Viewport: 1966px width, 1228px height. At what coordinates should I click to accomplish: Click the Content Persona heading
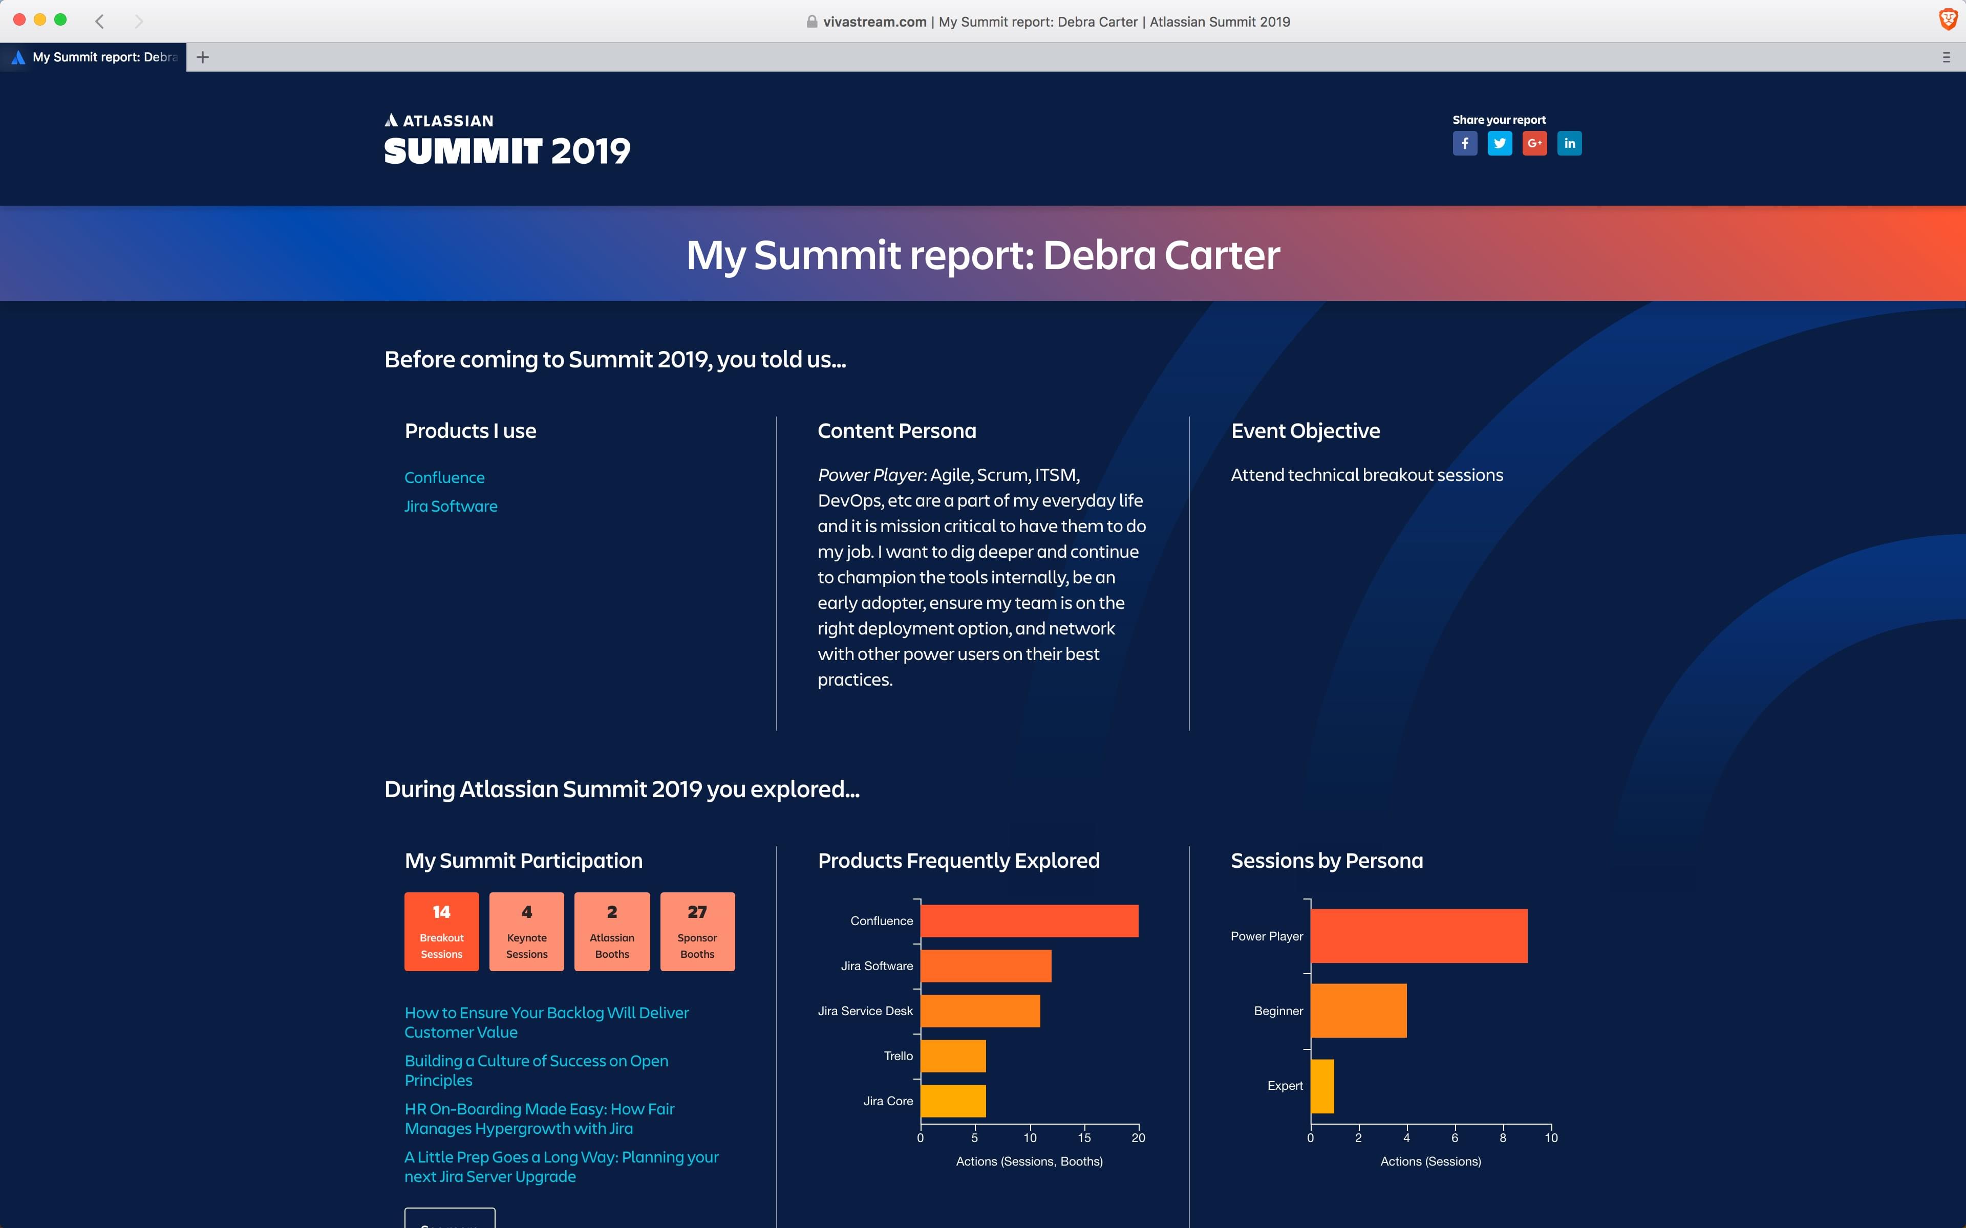coord(897,430)
